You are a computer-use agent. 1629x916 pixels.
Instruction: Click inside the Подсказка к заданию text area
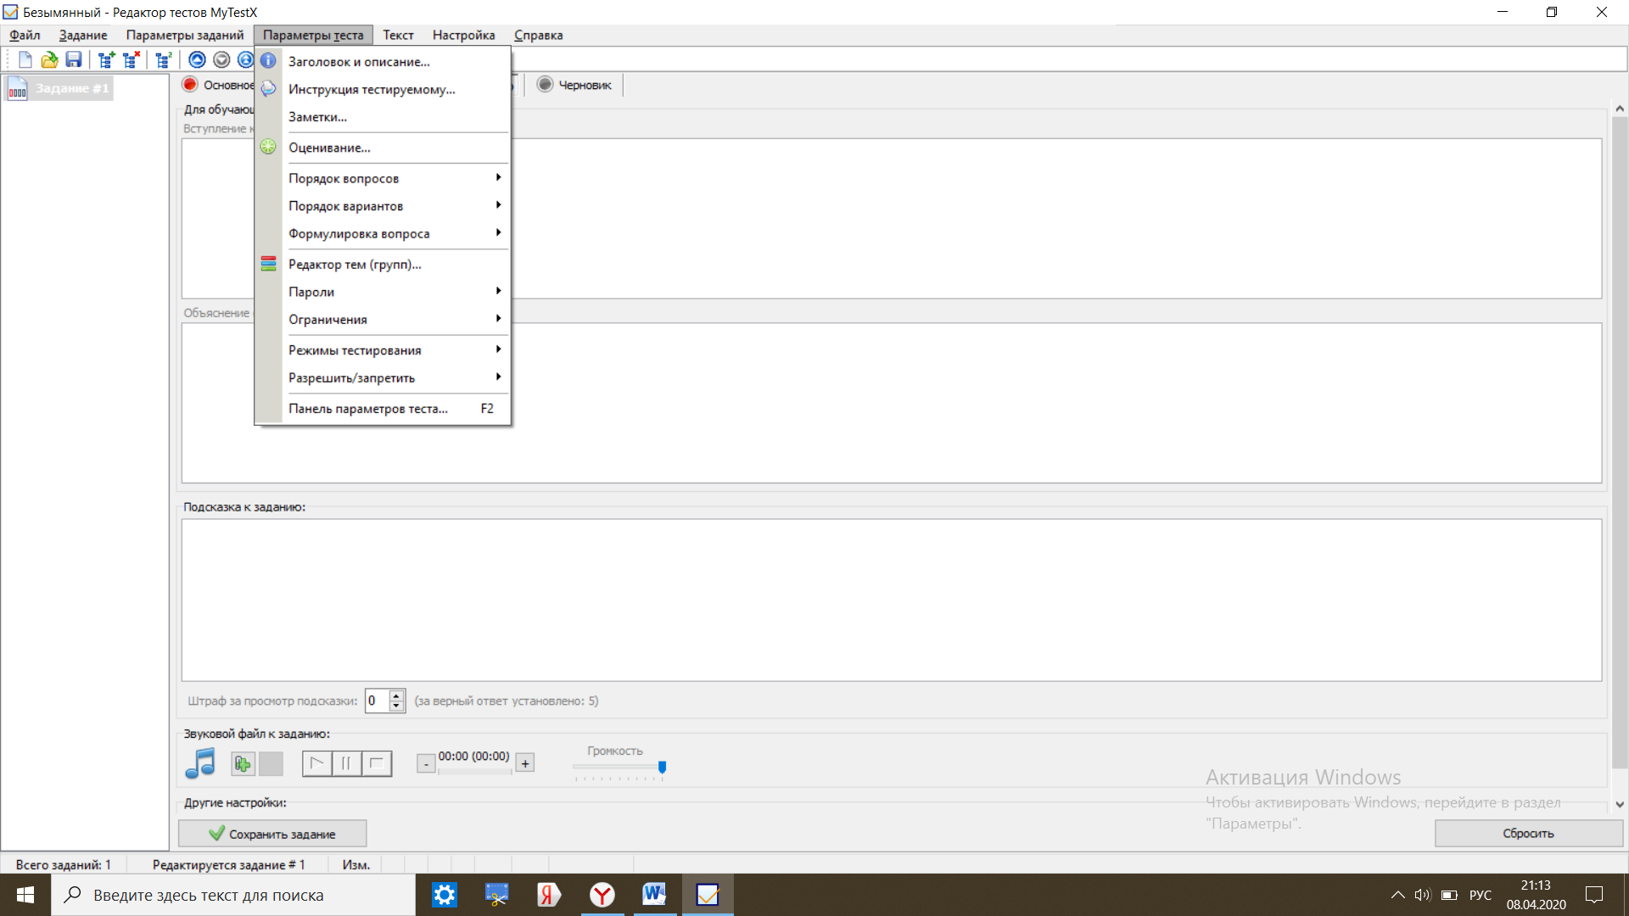(891, 600)
